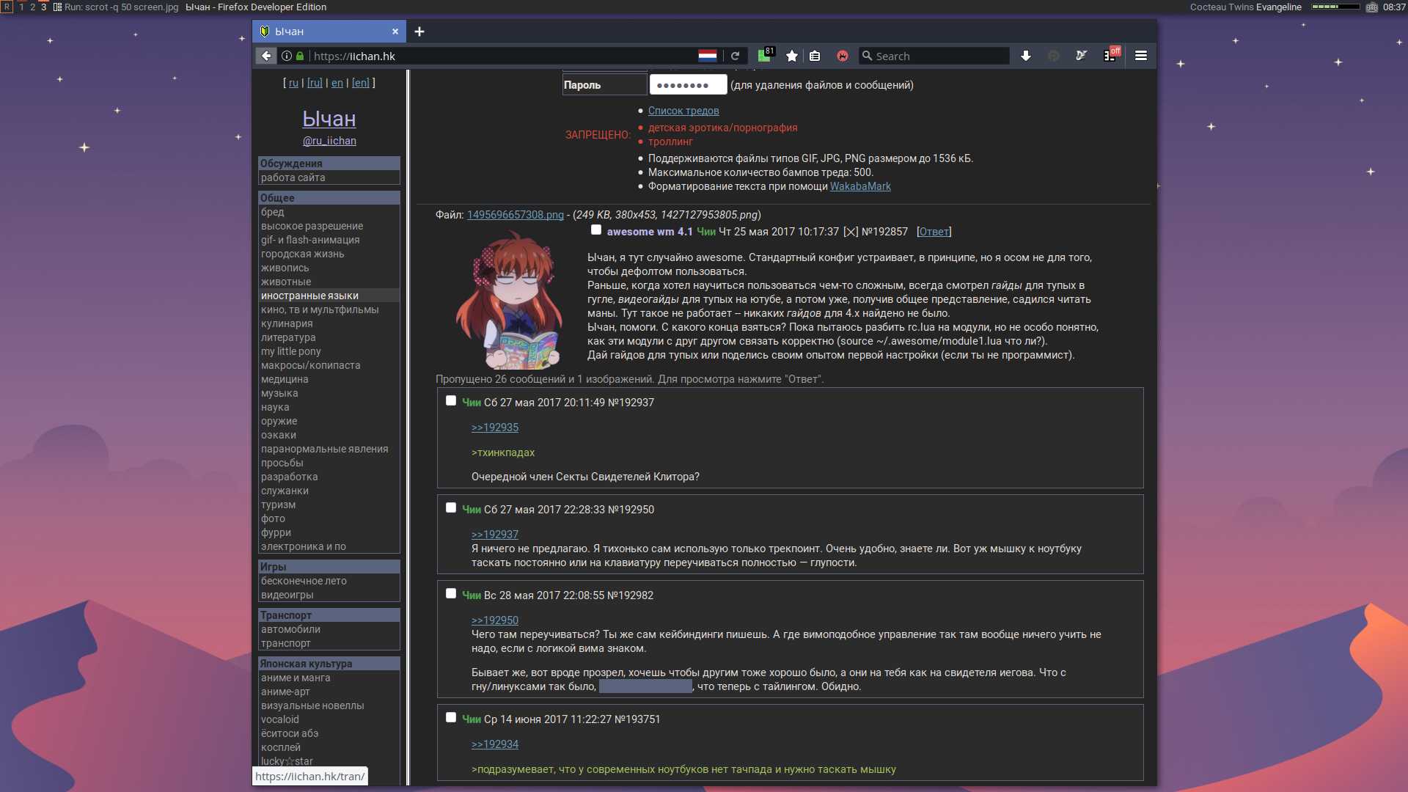1408x792 pixels.
Task: Click the quill-shaped extension icon
Action: [x=1082, y=56]
